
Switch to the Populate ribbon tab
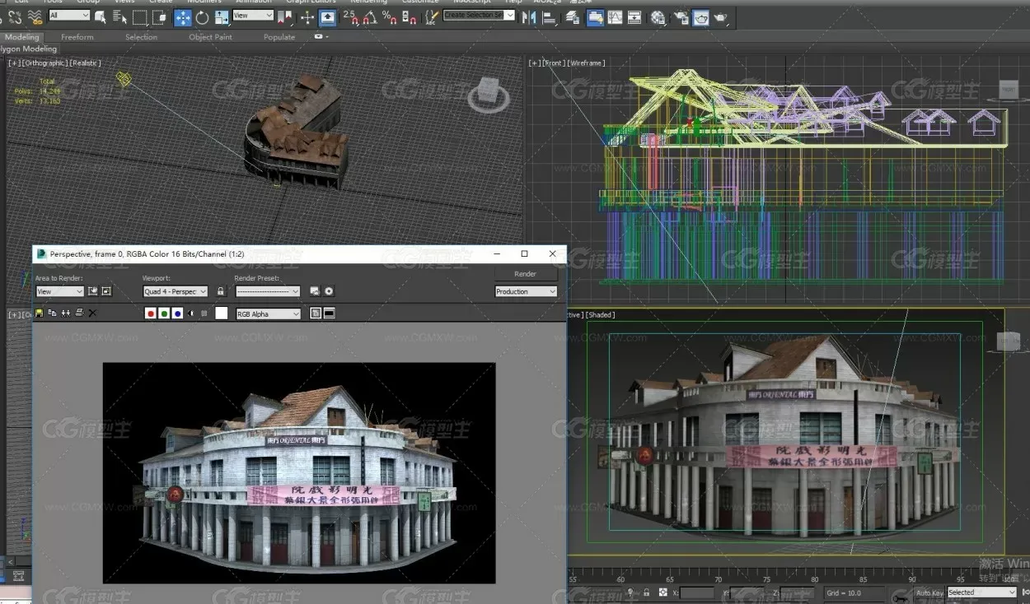click(279, 37)
